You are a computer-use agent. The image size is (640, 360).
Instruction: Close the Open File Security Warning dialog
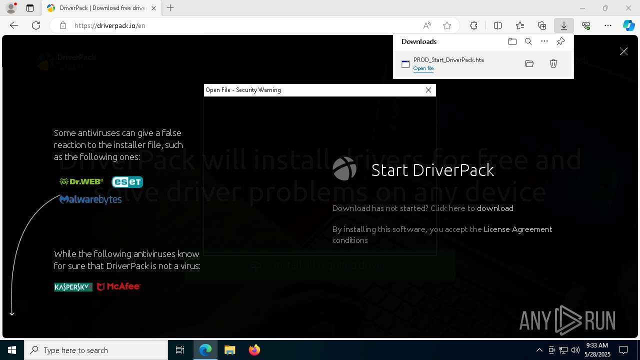point(428,90)
